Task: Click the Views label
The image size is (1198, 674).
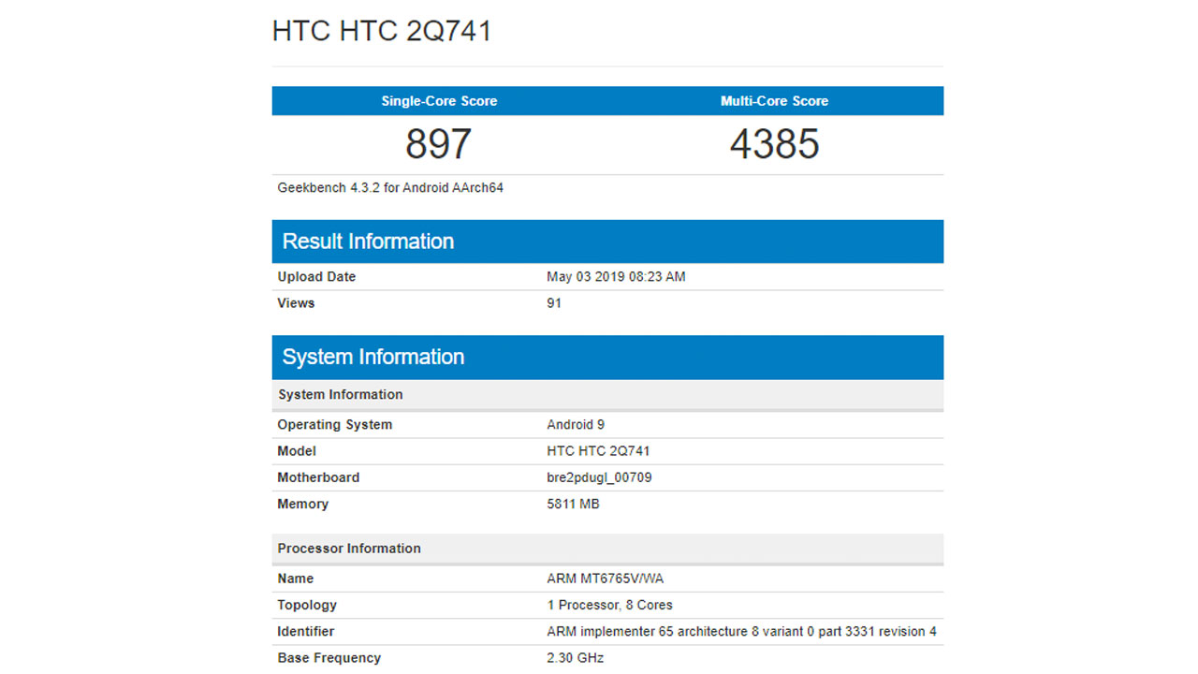Action: point(296,303)
